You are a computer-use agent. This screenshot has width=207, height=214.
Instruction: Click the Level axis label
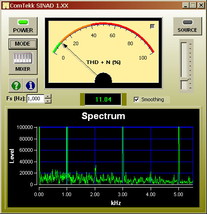[x=12, y=156]
